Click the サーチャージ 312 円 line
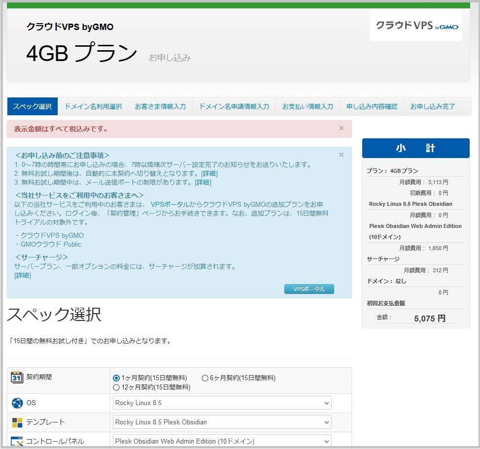This screenshot has width=480, height=449. (x=425, y=270)
